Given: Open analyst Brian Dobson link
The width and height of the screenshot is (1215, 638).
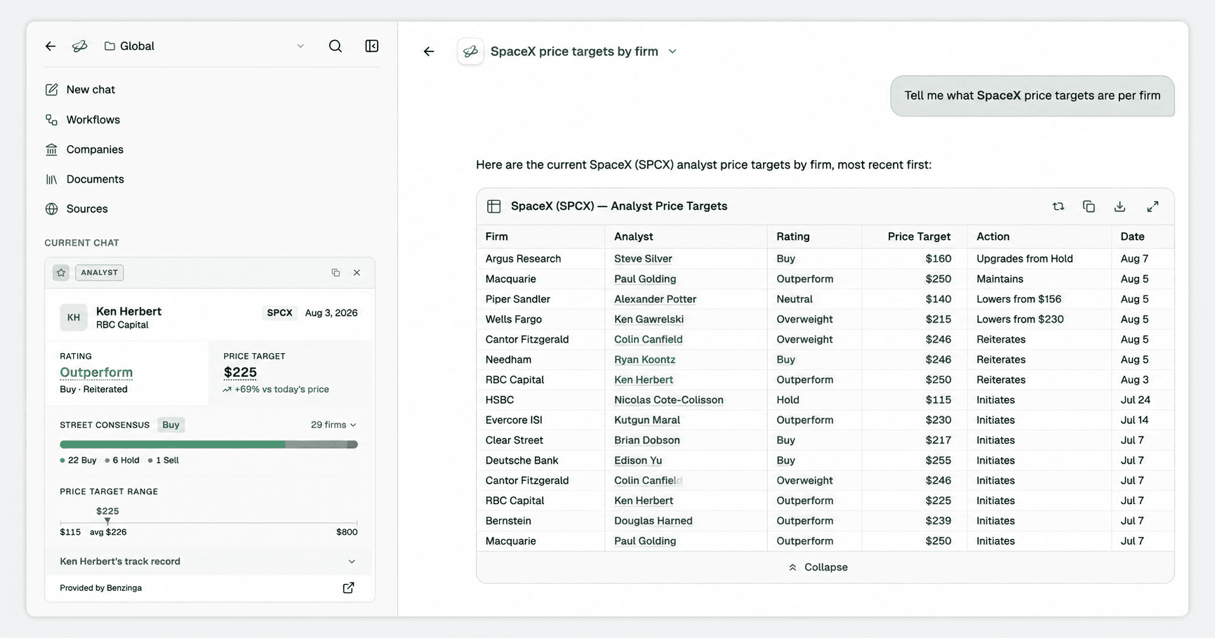Looking at the screenshot, I should pos(646,440).
